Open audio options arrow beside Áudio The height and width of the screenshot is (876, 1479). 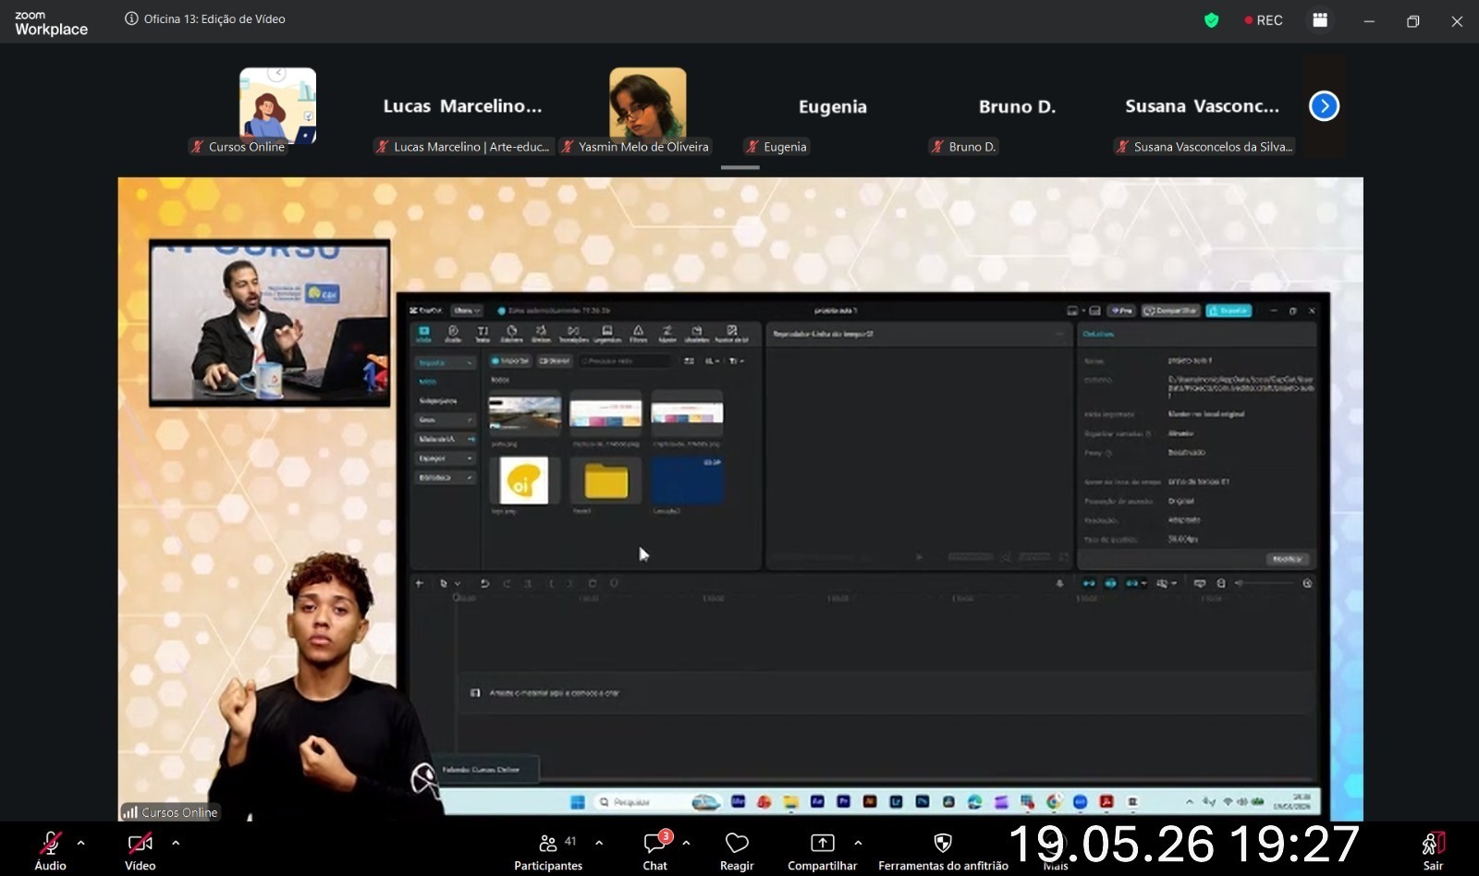[x=80, y=843]
